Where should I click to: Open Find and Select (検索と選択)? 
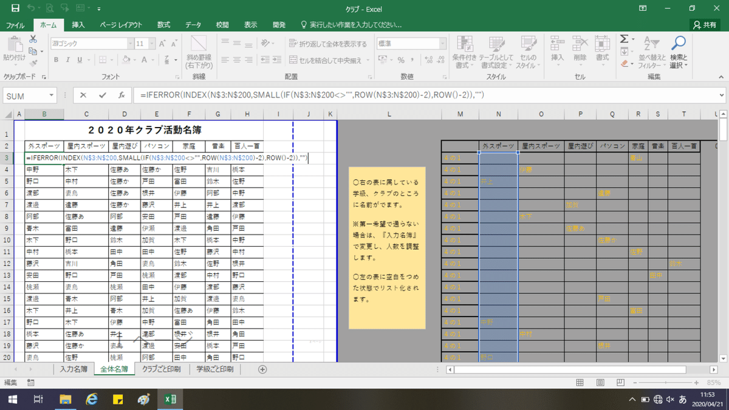[679, 52]
